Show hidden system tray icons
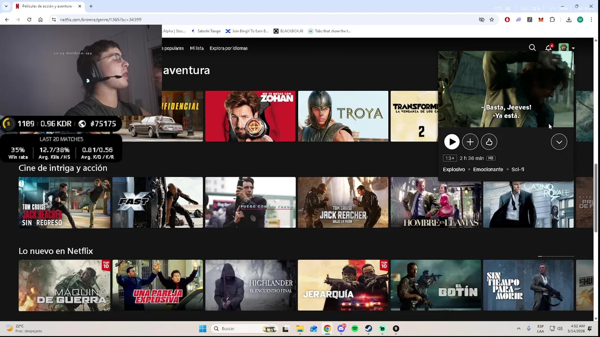The width and height of the screenshot is (600, 337). [x=518, y=329]
